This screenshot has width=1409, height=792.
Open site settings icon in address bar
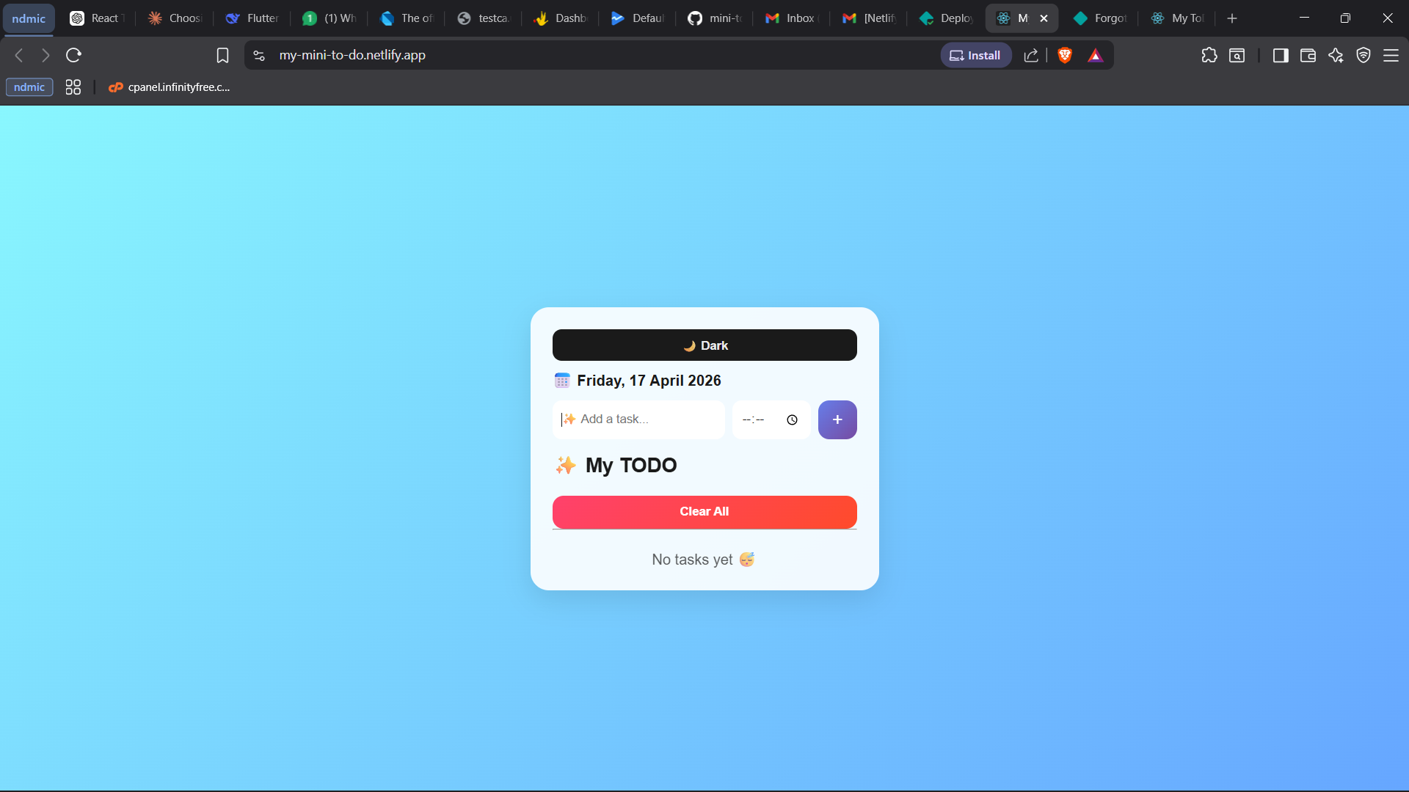pos(259,55)
